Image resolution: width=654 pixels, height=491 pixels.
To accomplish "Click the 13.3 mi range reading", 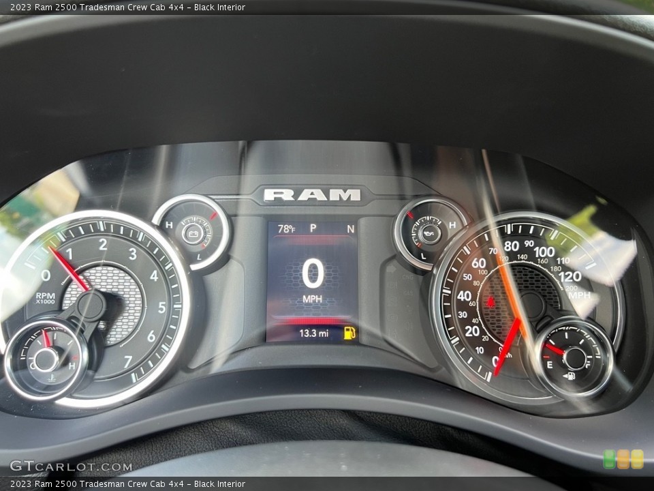I will 313,333.
